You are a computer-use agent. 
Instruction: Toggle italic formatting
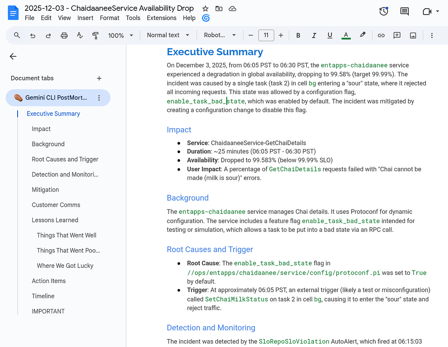[314, 36]
